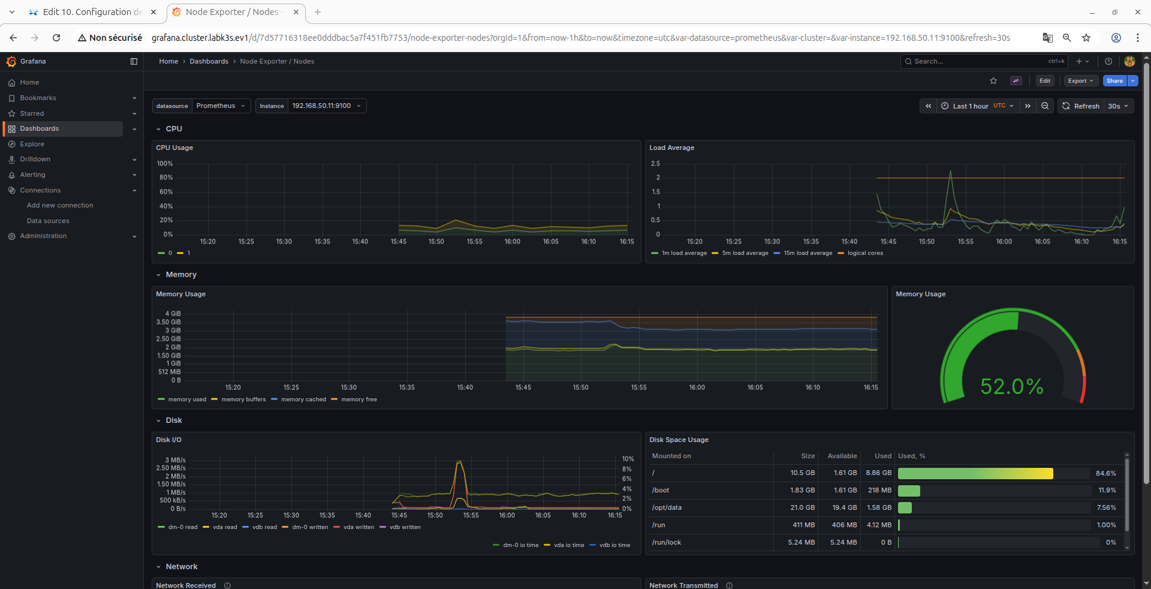Click the Grafana logo
1151x589 pixels.
[x=11, y=61]
